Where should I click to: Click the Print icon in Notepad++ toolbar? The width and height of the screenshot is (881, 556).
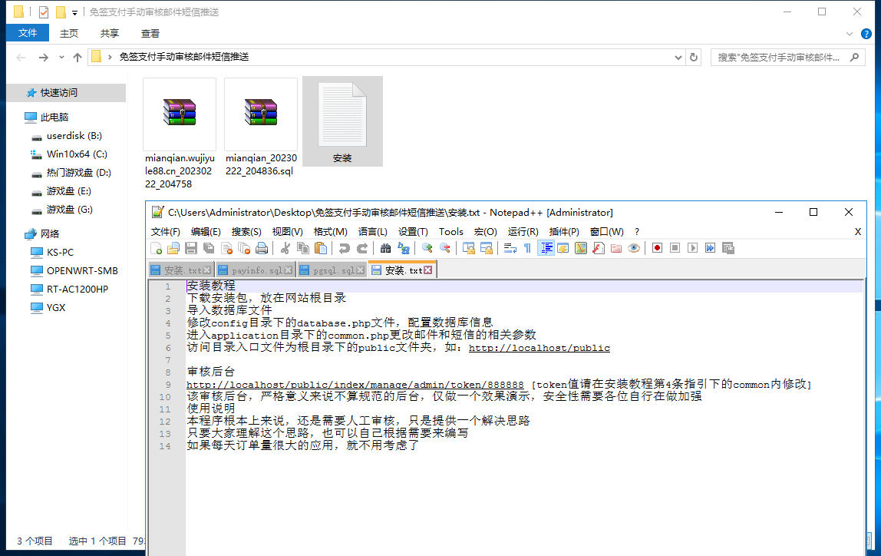[x=262, y=248]
